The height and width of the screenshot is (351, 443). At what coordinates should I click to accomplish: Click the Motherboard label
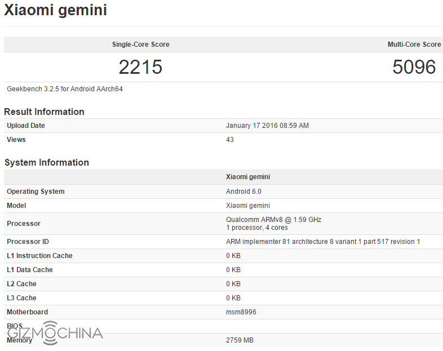tap(28, 312)
